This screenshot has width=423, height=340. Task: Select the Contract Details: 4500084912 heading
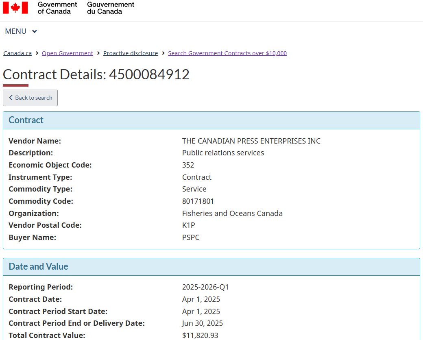(96, 74)
